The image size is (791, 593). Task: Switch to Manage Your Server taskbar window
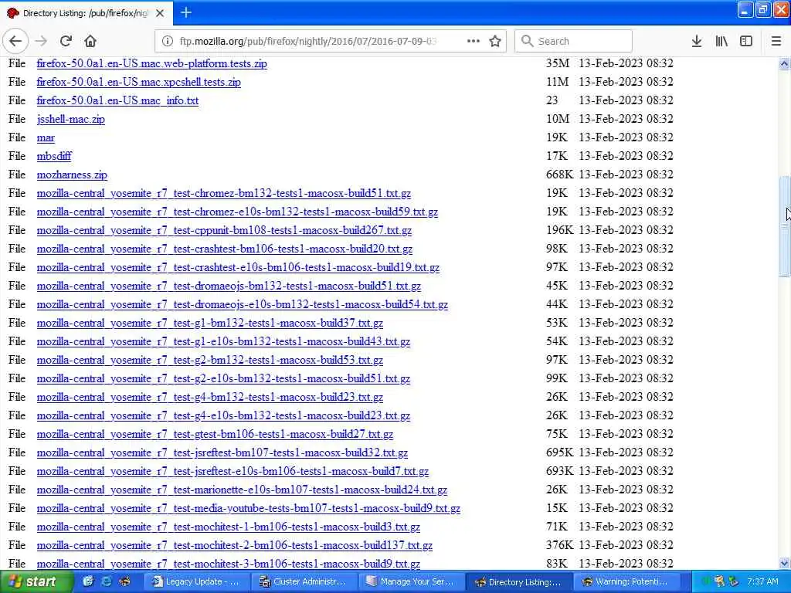point(411,582)
